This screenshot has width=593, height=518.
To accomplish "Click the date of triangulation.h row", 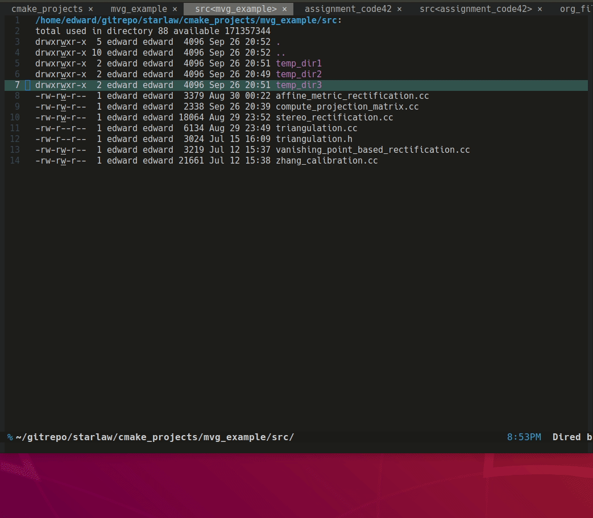I will pos(240,139).
